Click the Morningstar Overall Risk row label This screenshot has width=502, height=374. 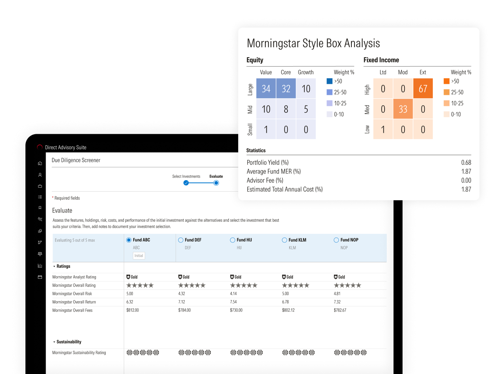click(x=72, y=294)
